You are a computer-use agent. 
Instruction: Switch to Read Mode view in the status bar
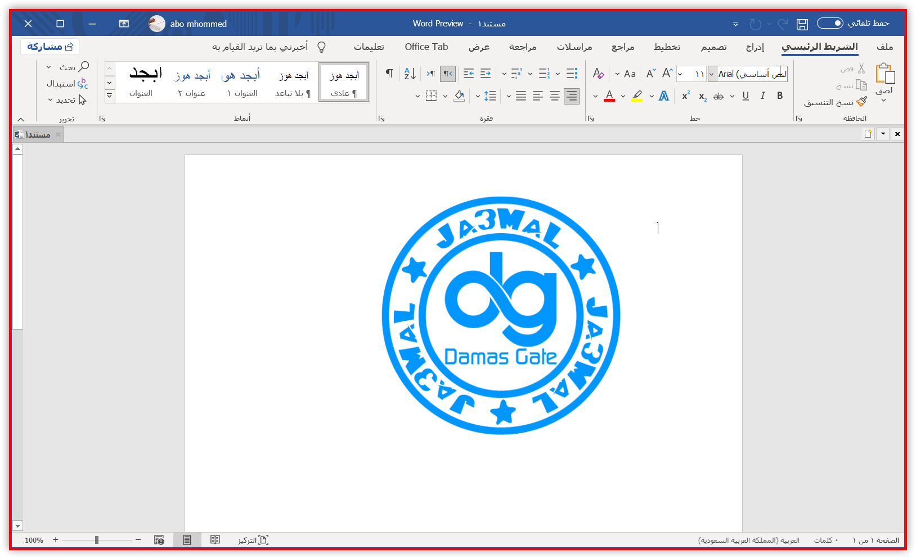(x=215, y=540)
